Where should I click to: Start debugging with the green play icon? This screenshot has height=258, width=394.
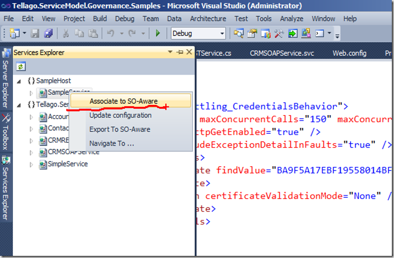pyautogui.click(x=158, y=33)
